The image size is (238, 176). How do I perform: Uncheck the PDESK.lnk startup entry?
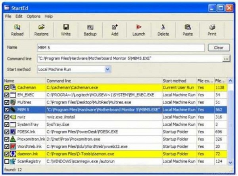7,132
